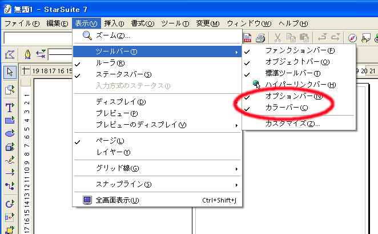Expand プレビューのディスプレイ(V) submenu
Viewport: 378px width, 234px height.
tap(157, 125)
